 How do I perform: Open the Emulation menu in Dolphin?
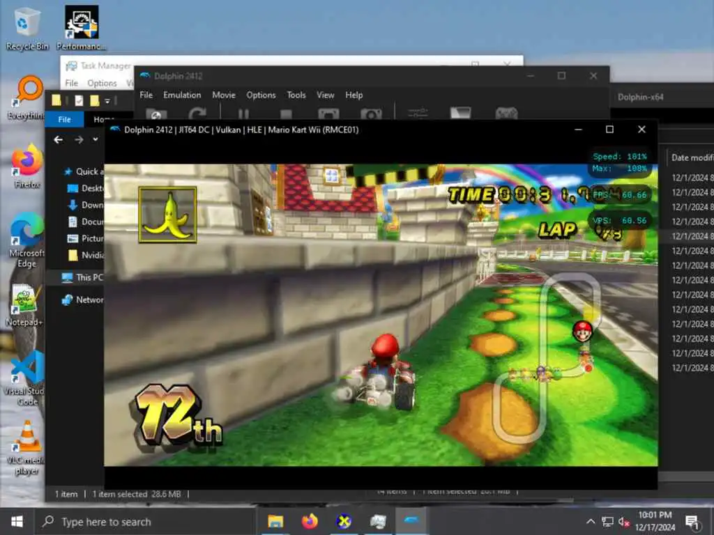point(182,95)
